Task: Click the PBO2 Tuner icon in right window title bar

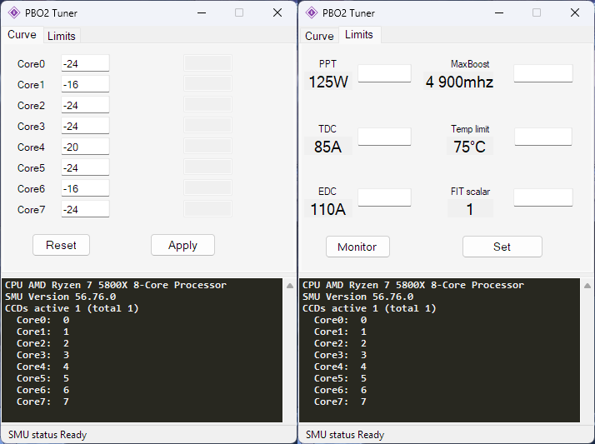Action: [312, 12]
